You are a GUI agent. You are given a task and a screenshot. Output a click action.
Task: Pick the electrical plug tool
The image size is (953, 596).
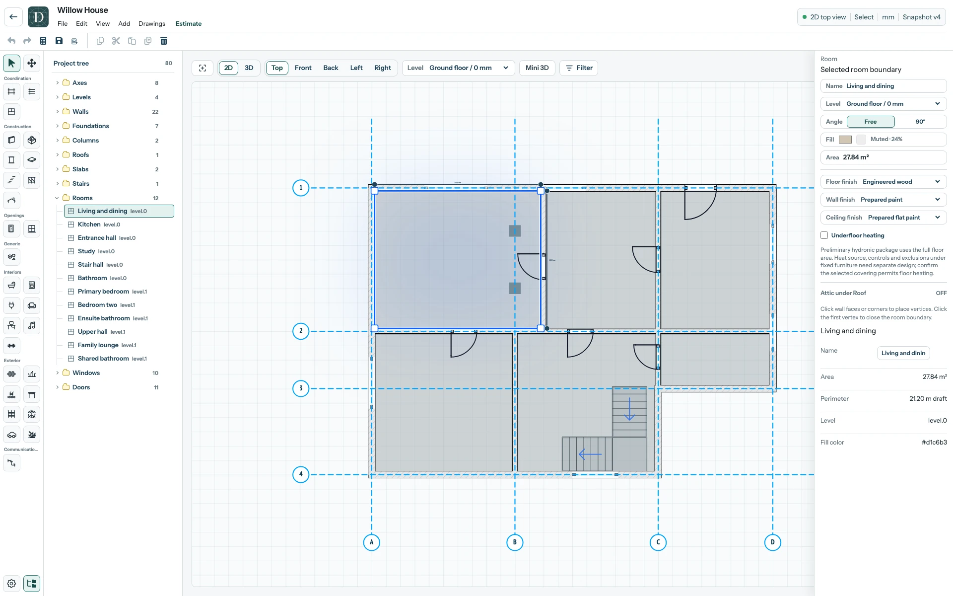pos(11,305)
